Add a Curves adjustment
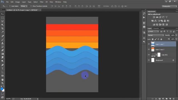This screenshot has height=100, width=178. click(x=160, y=17)
